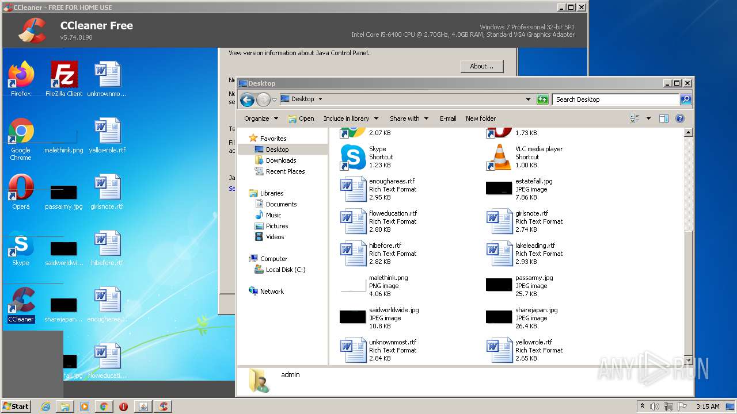Open the Include in library menu
The height and width of the screenshot is (414, 737).
click(x=351, y=118)
